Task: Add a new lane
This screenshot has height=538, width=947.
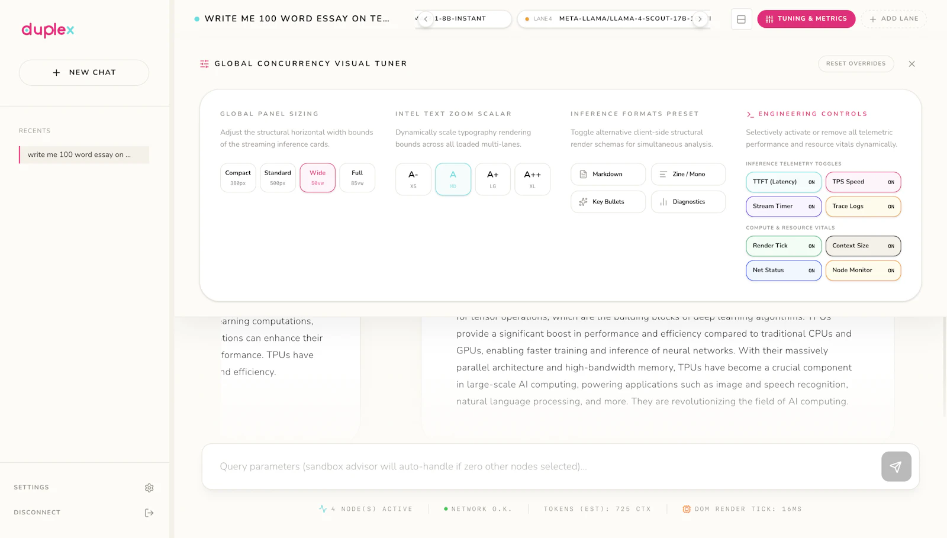Action: 894,19
